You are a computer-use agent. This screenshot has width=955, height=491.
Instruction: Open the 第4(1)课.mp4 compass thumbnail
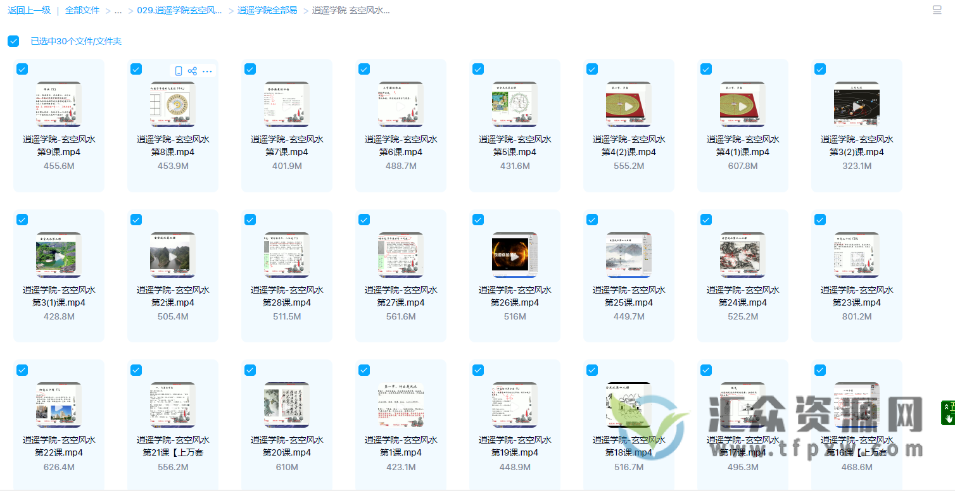tap(742, 105)
